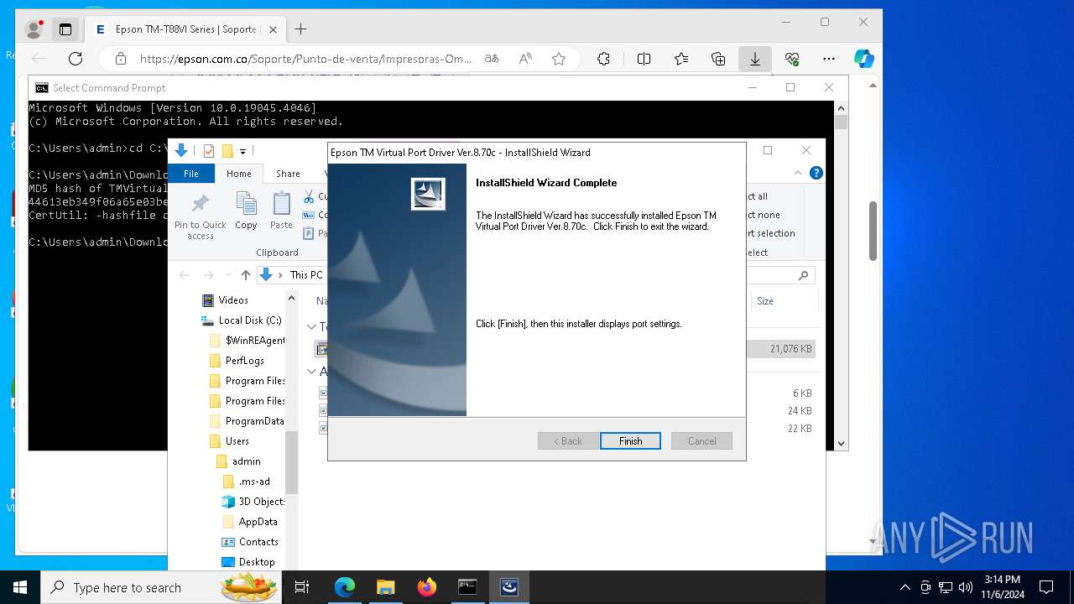This screenshot has width=1074, height=604.
Task: Click Command Prompt scrollbar down arrow
Action: (x=841, y=444)
